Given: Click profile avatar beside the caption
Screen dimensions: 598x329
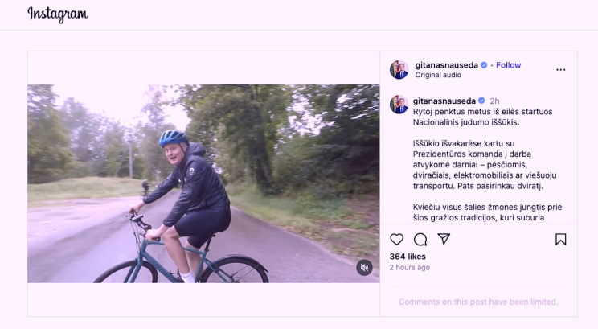Looking at the screenshot, I should [x=399, y=105].
